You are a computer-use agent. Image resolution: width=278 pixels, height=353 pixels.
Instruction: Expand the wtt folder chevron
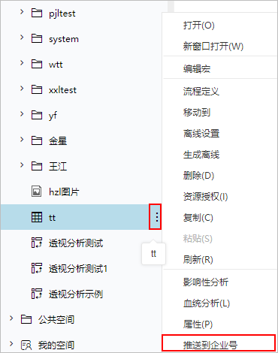[22, 63]
